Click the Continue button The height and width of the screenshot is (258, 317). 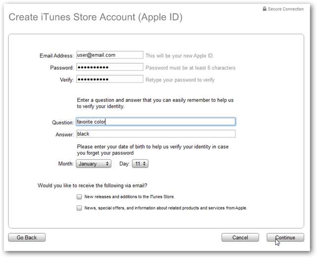(285, 237)
